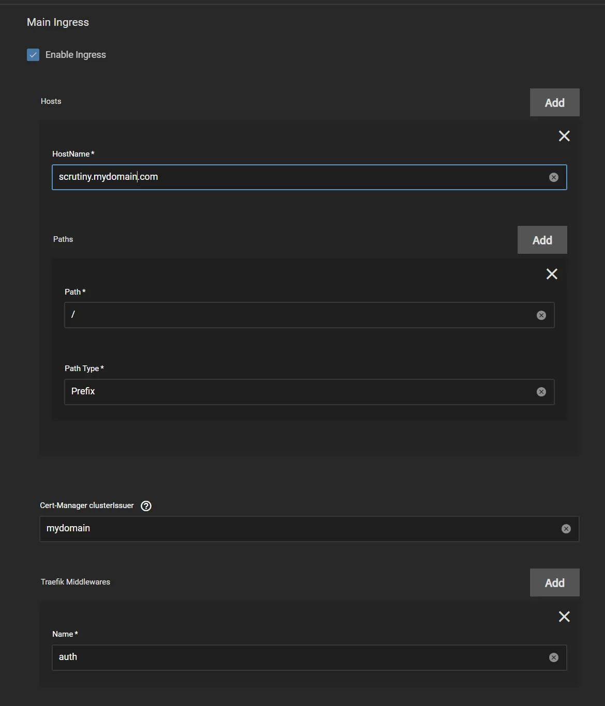Add a new host entry
The image size is (605, 706).
pyautogui.click(x=554, y=102)
